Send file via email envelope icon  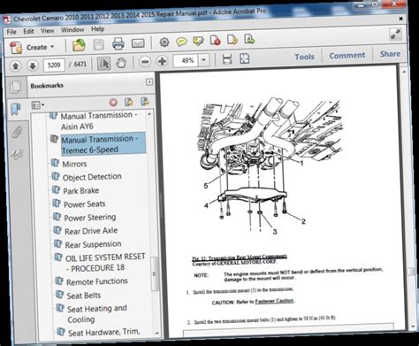coord(138,43)
